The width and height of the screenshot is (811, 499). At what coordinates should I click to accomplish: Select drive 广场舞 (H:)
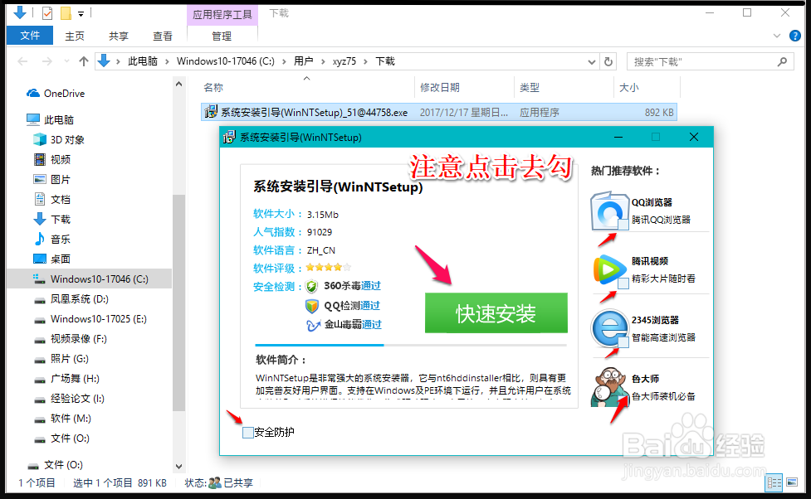click(x=66, y=379)
